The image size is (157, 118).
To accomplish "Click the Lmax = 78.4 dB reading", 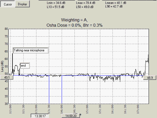I will (86, 3).
